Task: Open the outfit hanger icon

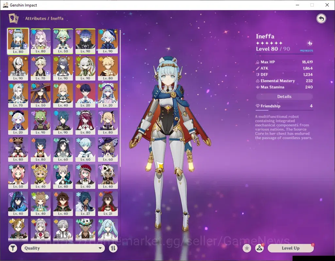Action: coord(259,248)
